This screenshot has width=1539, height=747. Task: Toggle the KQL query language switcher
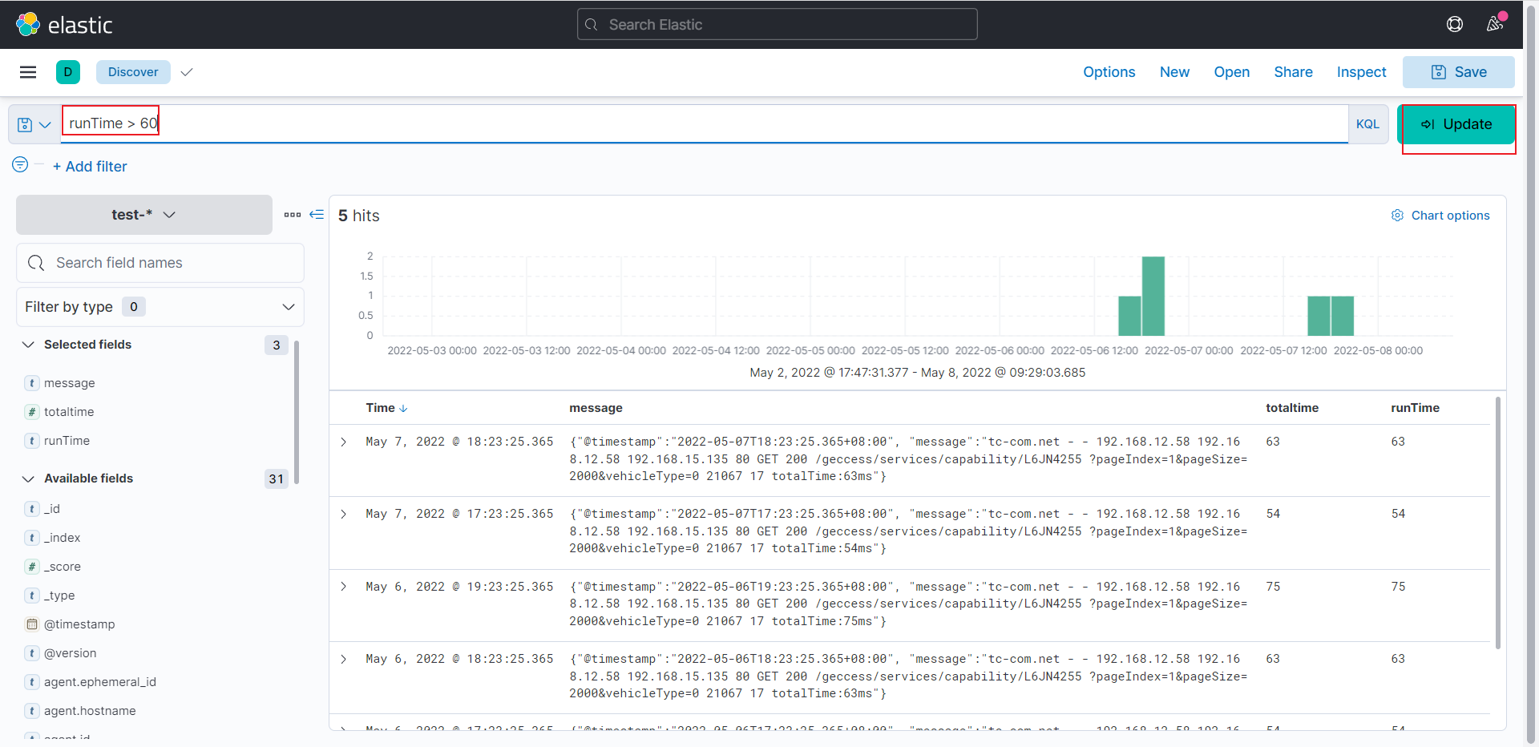point(1367,124)
